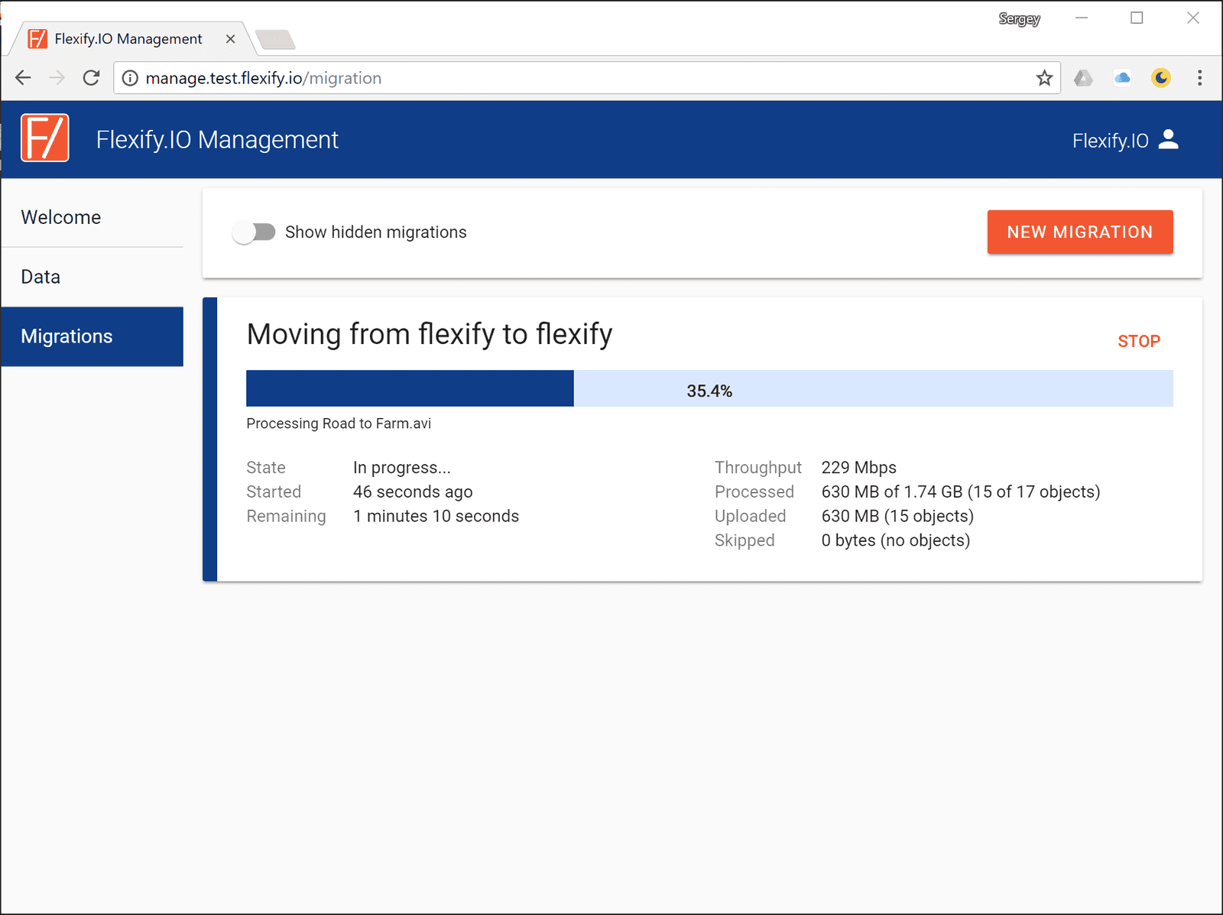
Task: Enable hidden migrations visibility switch
Action: coord(255,232)
